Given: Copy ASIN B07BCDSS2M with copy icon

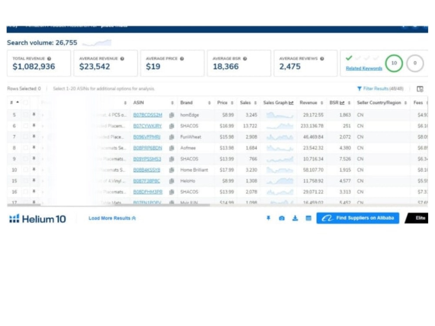Looking at the screenshot, I should click(x=172, y=115).
